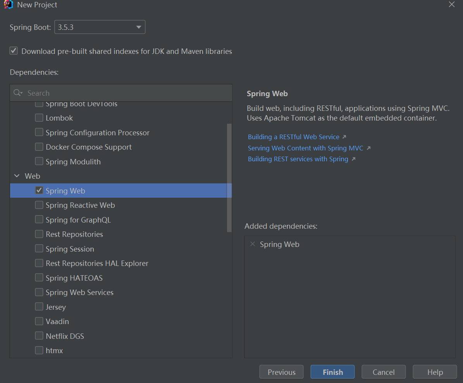Check Rest Repositories checkbox
This screenshot has height=383, width=463.
tap(39, 234)
